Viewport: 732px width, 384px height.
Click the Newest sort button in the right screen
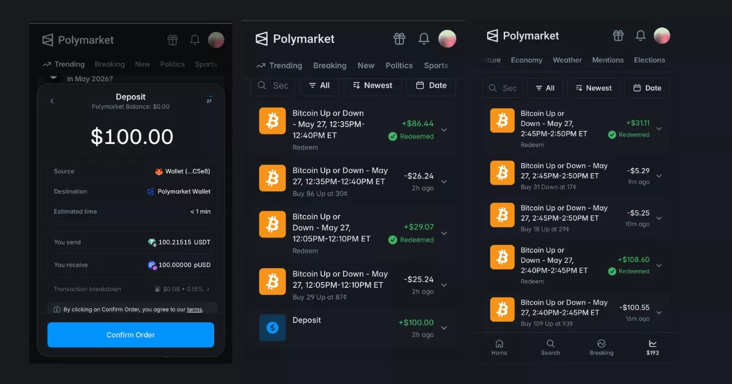[594, 88]
